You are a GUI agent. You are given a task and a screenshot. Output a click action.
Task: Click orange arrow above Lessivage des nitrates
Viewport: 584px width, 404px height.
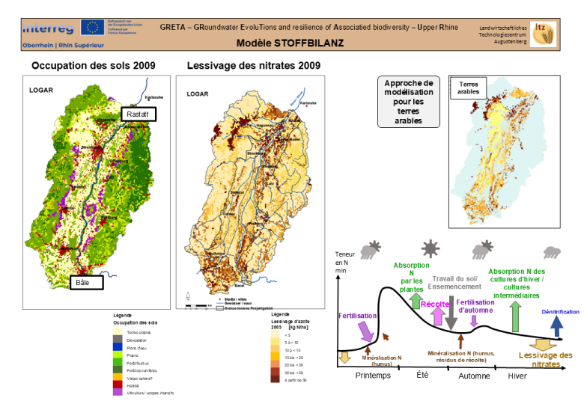[x=543, y=344]
